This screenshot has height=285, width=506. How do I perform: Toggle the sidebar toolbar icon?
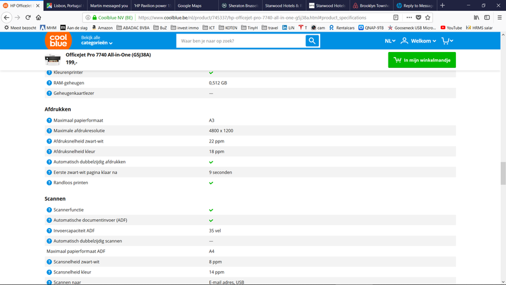[x=487, y=18]
